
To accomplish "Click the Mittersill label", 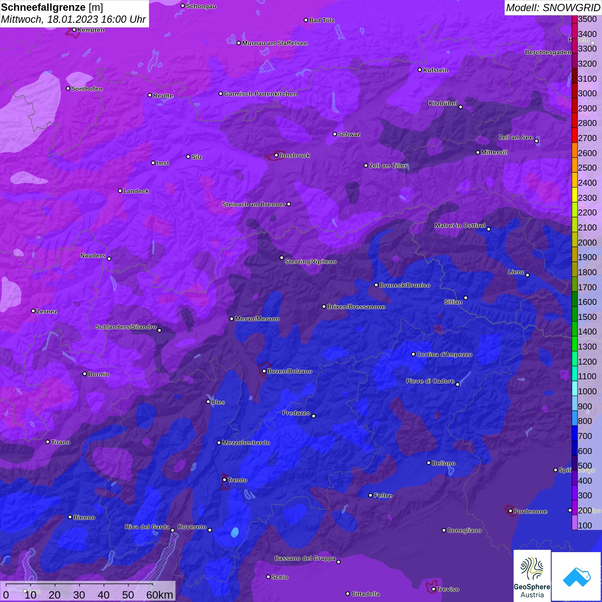I will click(494, 152).
